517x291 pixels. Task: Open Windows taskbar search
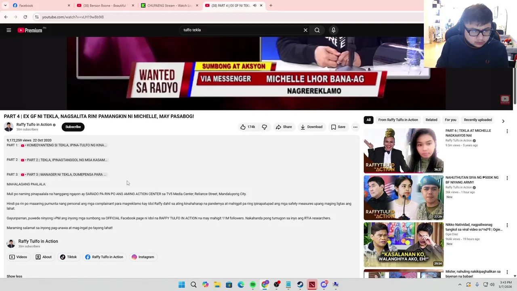tap(193, 285)
